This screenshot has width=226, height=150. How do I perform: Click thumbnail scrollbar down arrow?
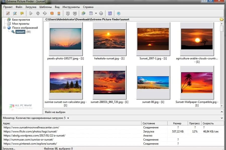pos(222,106)
